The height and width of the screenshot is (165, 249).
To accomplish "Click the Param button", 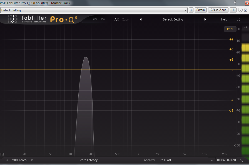I will pos(201,10).
